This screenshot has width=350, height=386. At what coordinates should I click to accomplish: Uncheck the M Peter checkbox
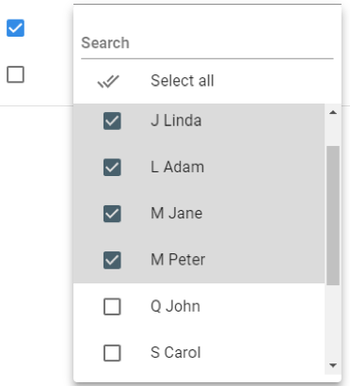[112, 260]
